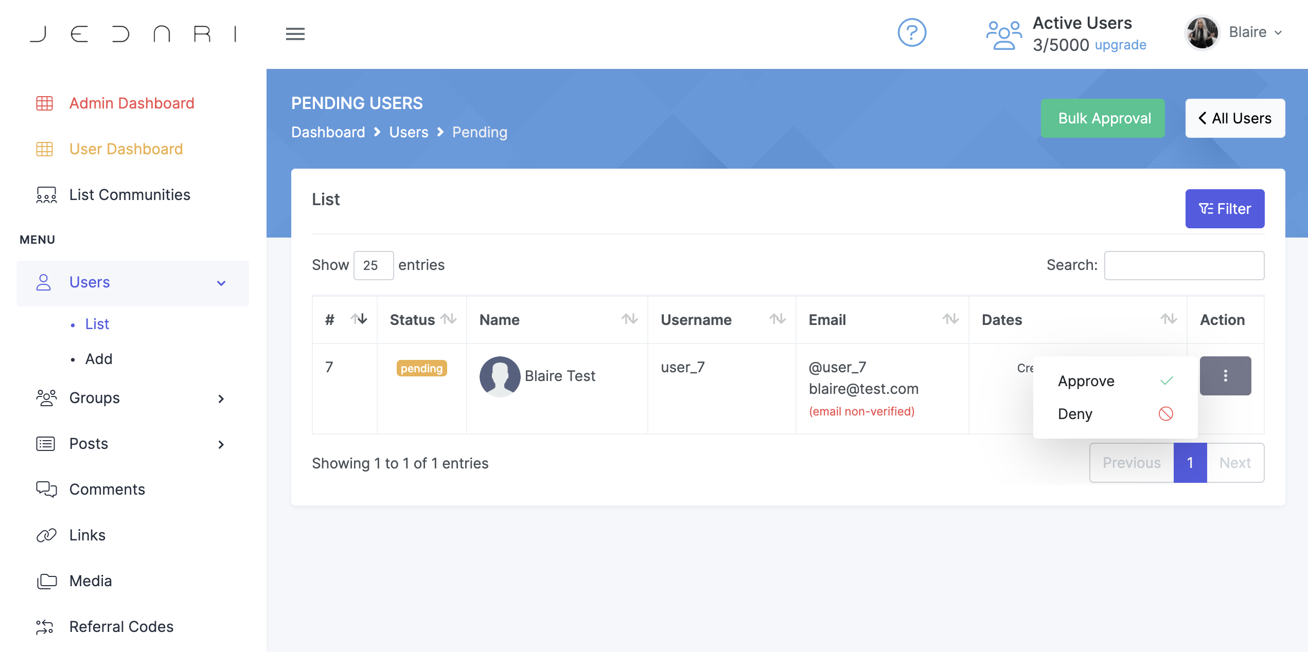This screenshot has height=652, width=1308.
Task: Sort by Dates column arrows
Action: point(1169,319)
